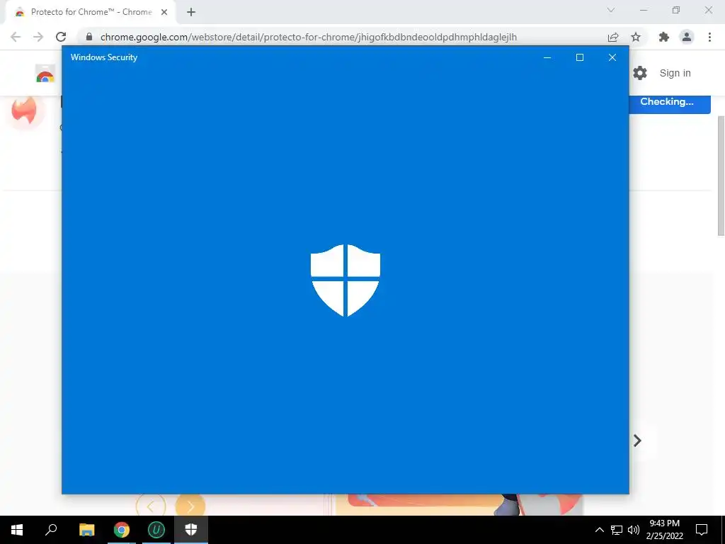This screenshot has width=725, height=544.
Task: Minimize the Chrome window
Action: tap(643, 10)
